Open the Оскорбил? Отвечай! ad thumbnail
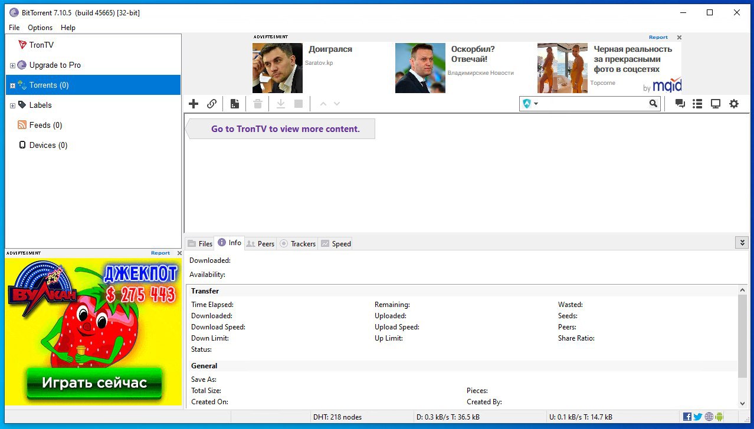Screen dimensions: 754x429 pyautogui.click(x=420, y=68)
